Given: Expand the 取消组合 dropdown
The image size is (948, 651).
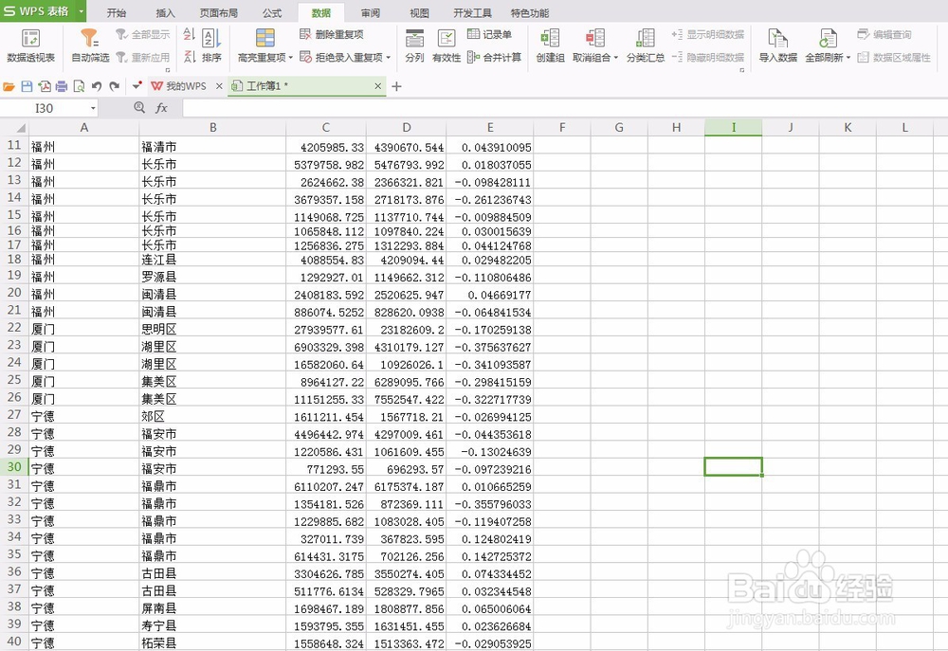Looking at the screenshot, I should (x=616, y=58).
